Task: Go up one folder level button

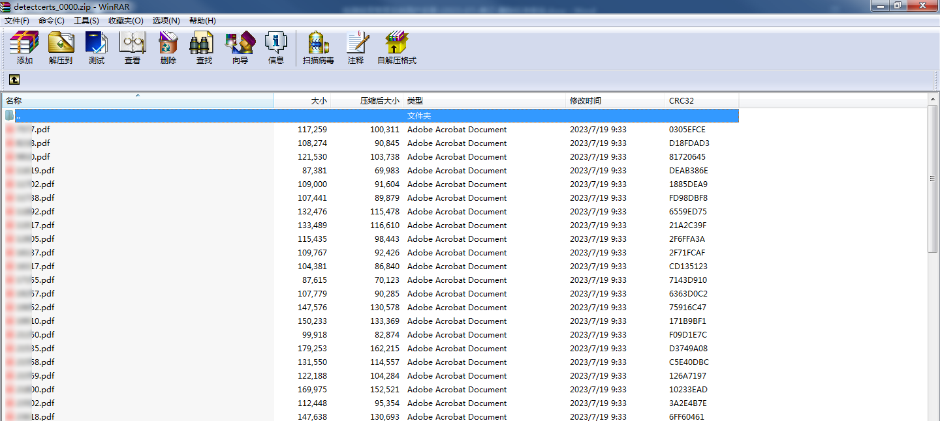Action: tap(14, 80)
